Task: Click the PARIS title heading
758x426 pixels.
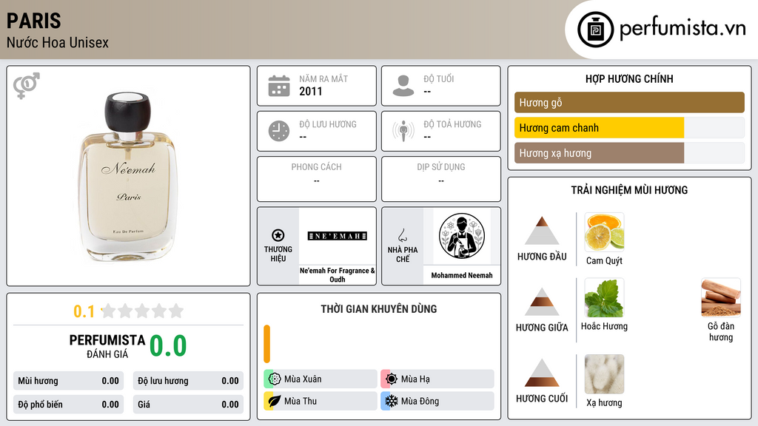Action: 34,21
